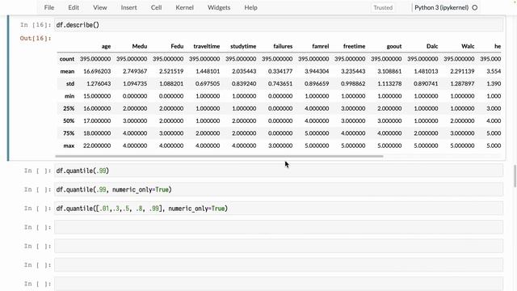
Task: Click the age std value 1.276043
Action: point(99,84)
